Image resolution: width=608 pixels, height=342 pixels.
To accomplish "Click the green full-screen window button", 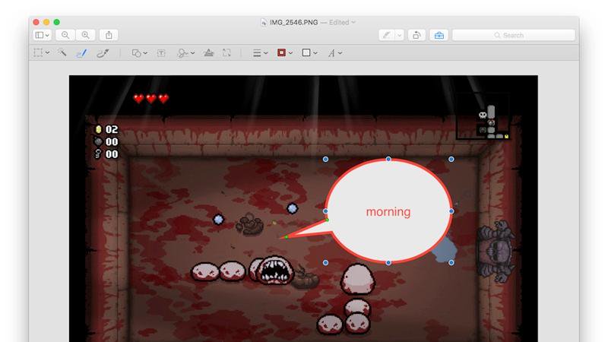I will [x=56, y=22].
